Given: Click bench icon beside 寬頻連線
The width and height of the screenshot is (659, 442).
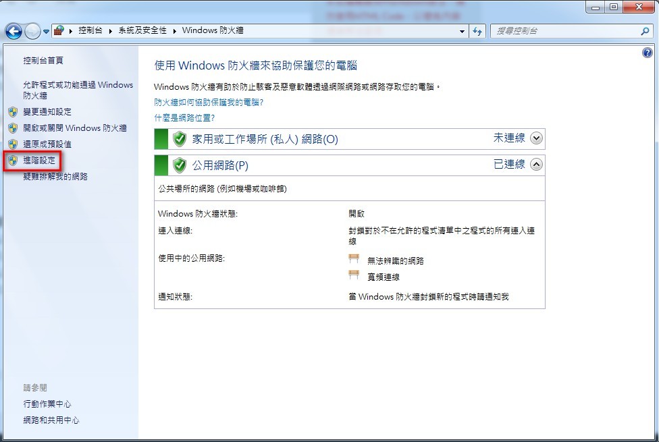Looking at the screenshot, I should [354, 275].
